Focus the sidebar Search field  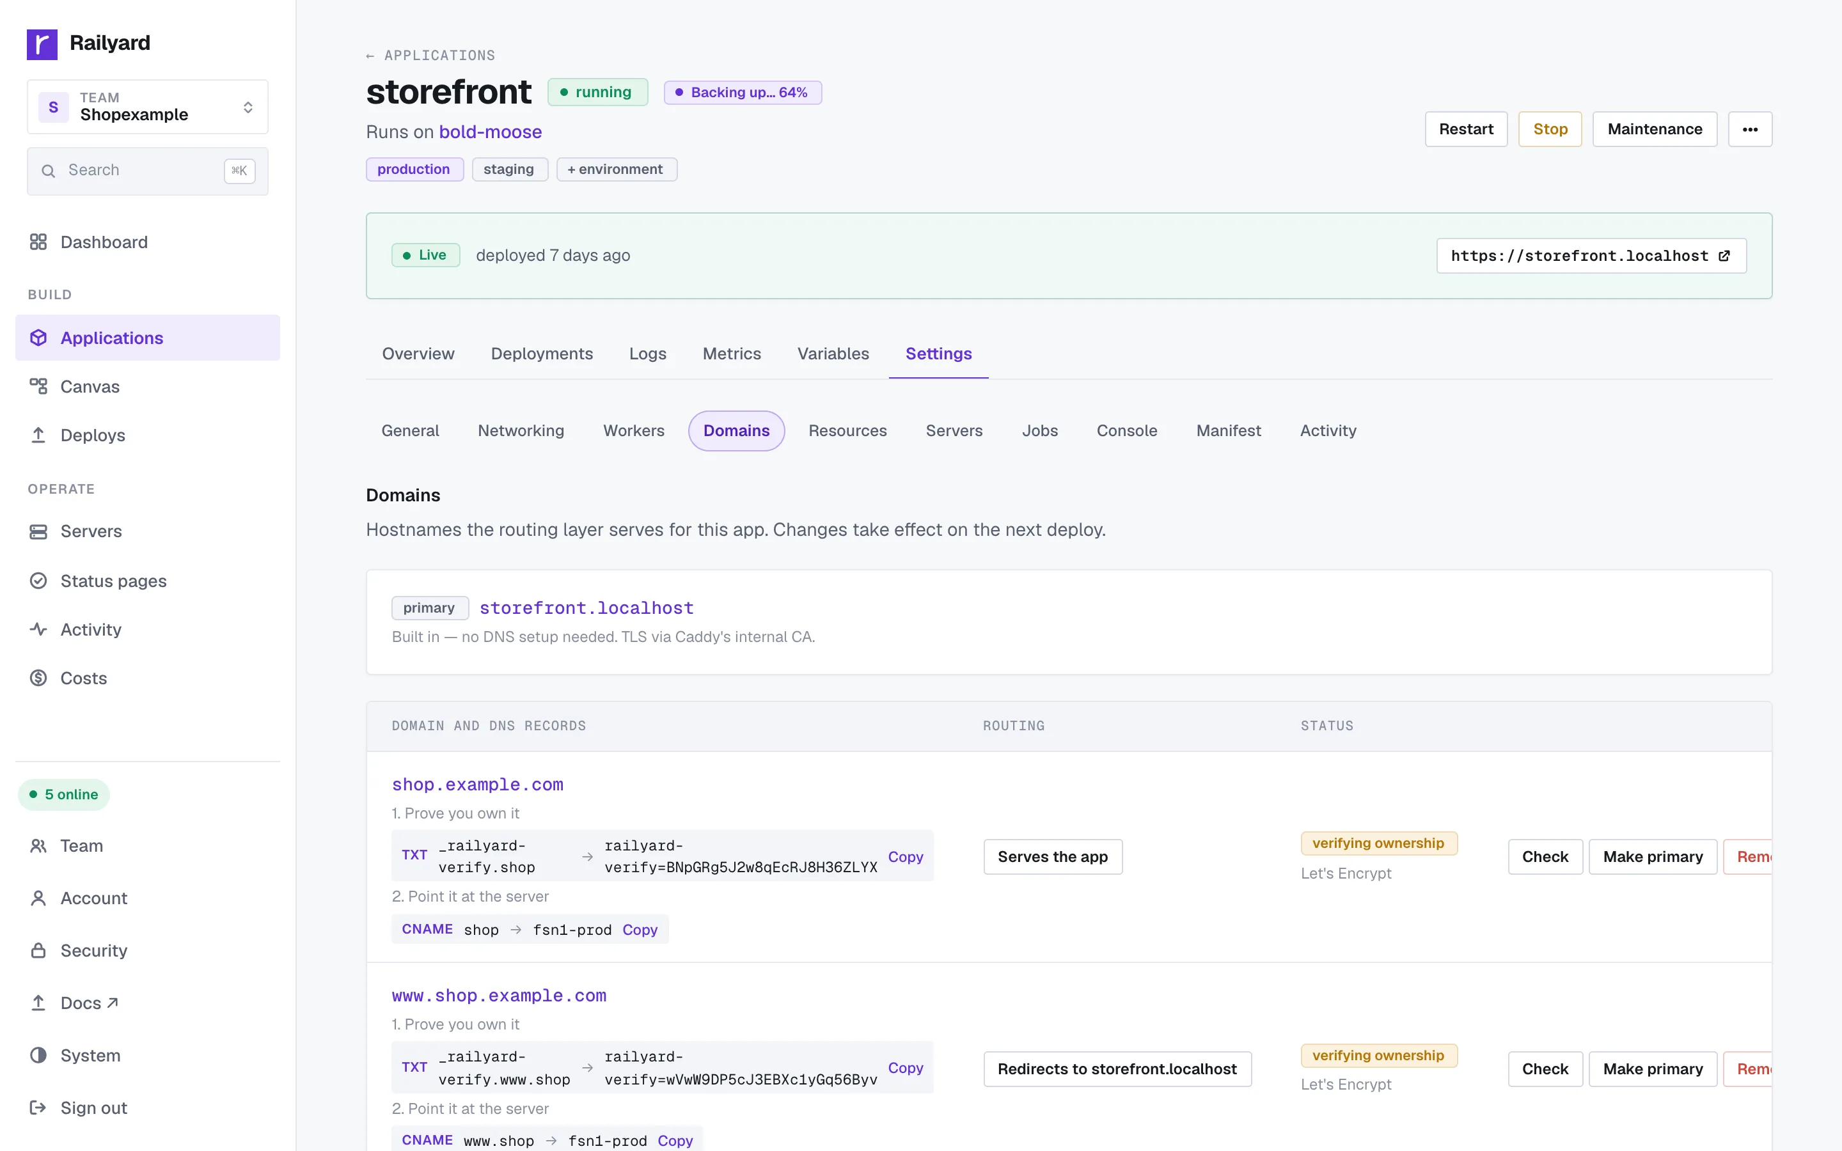click(148, 171)
